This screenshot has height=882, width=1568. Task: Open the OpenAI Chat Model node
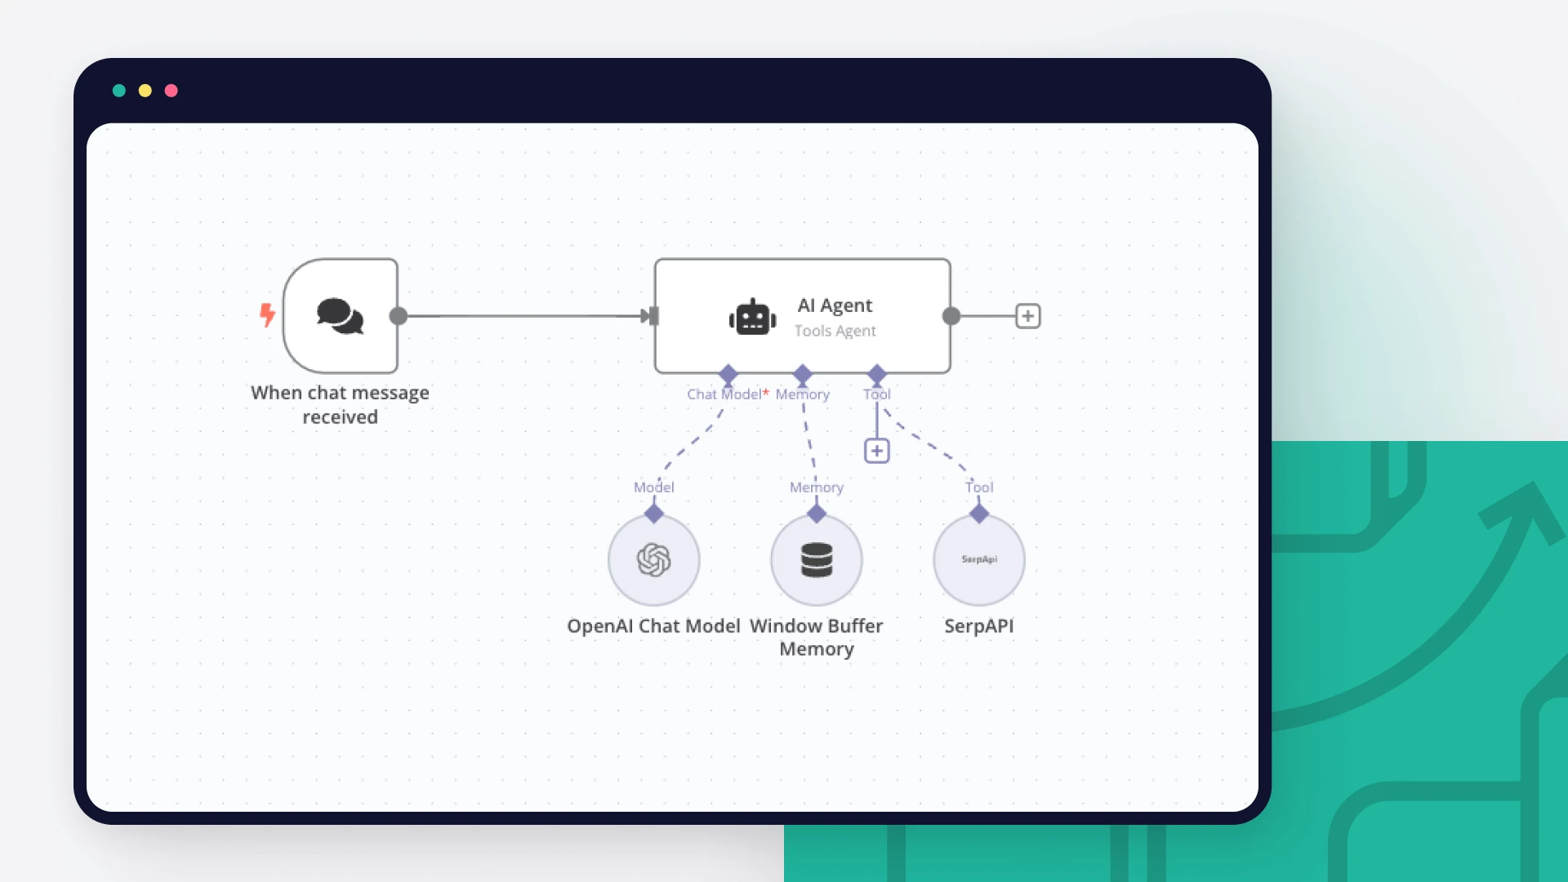tap(653, 560)
